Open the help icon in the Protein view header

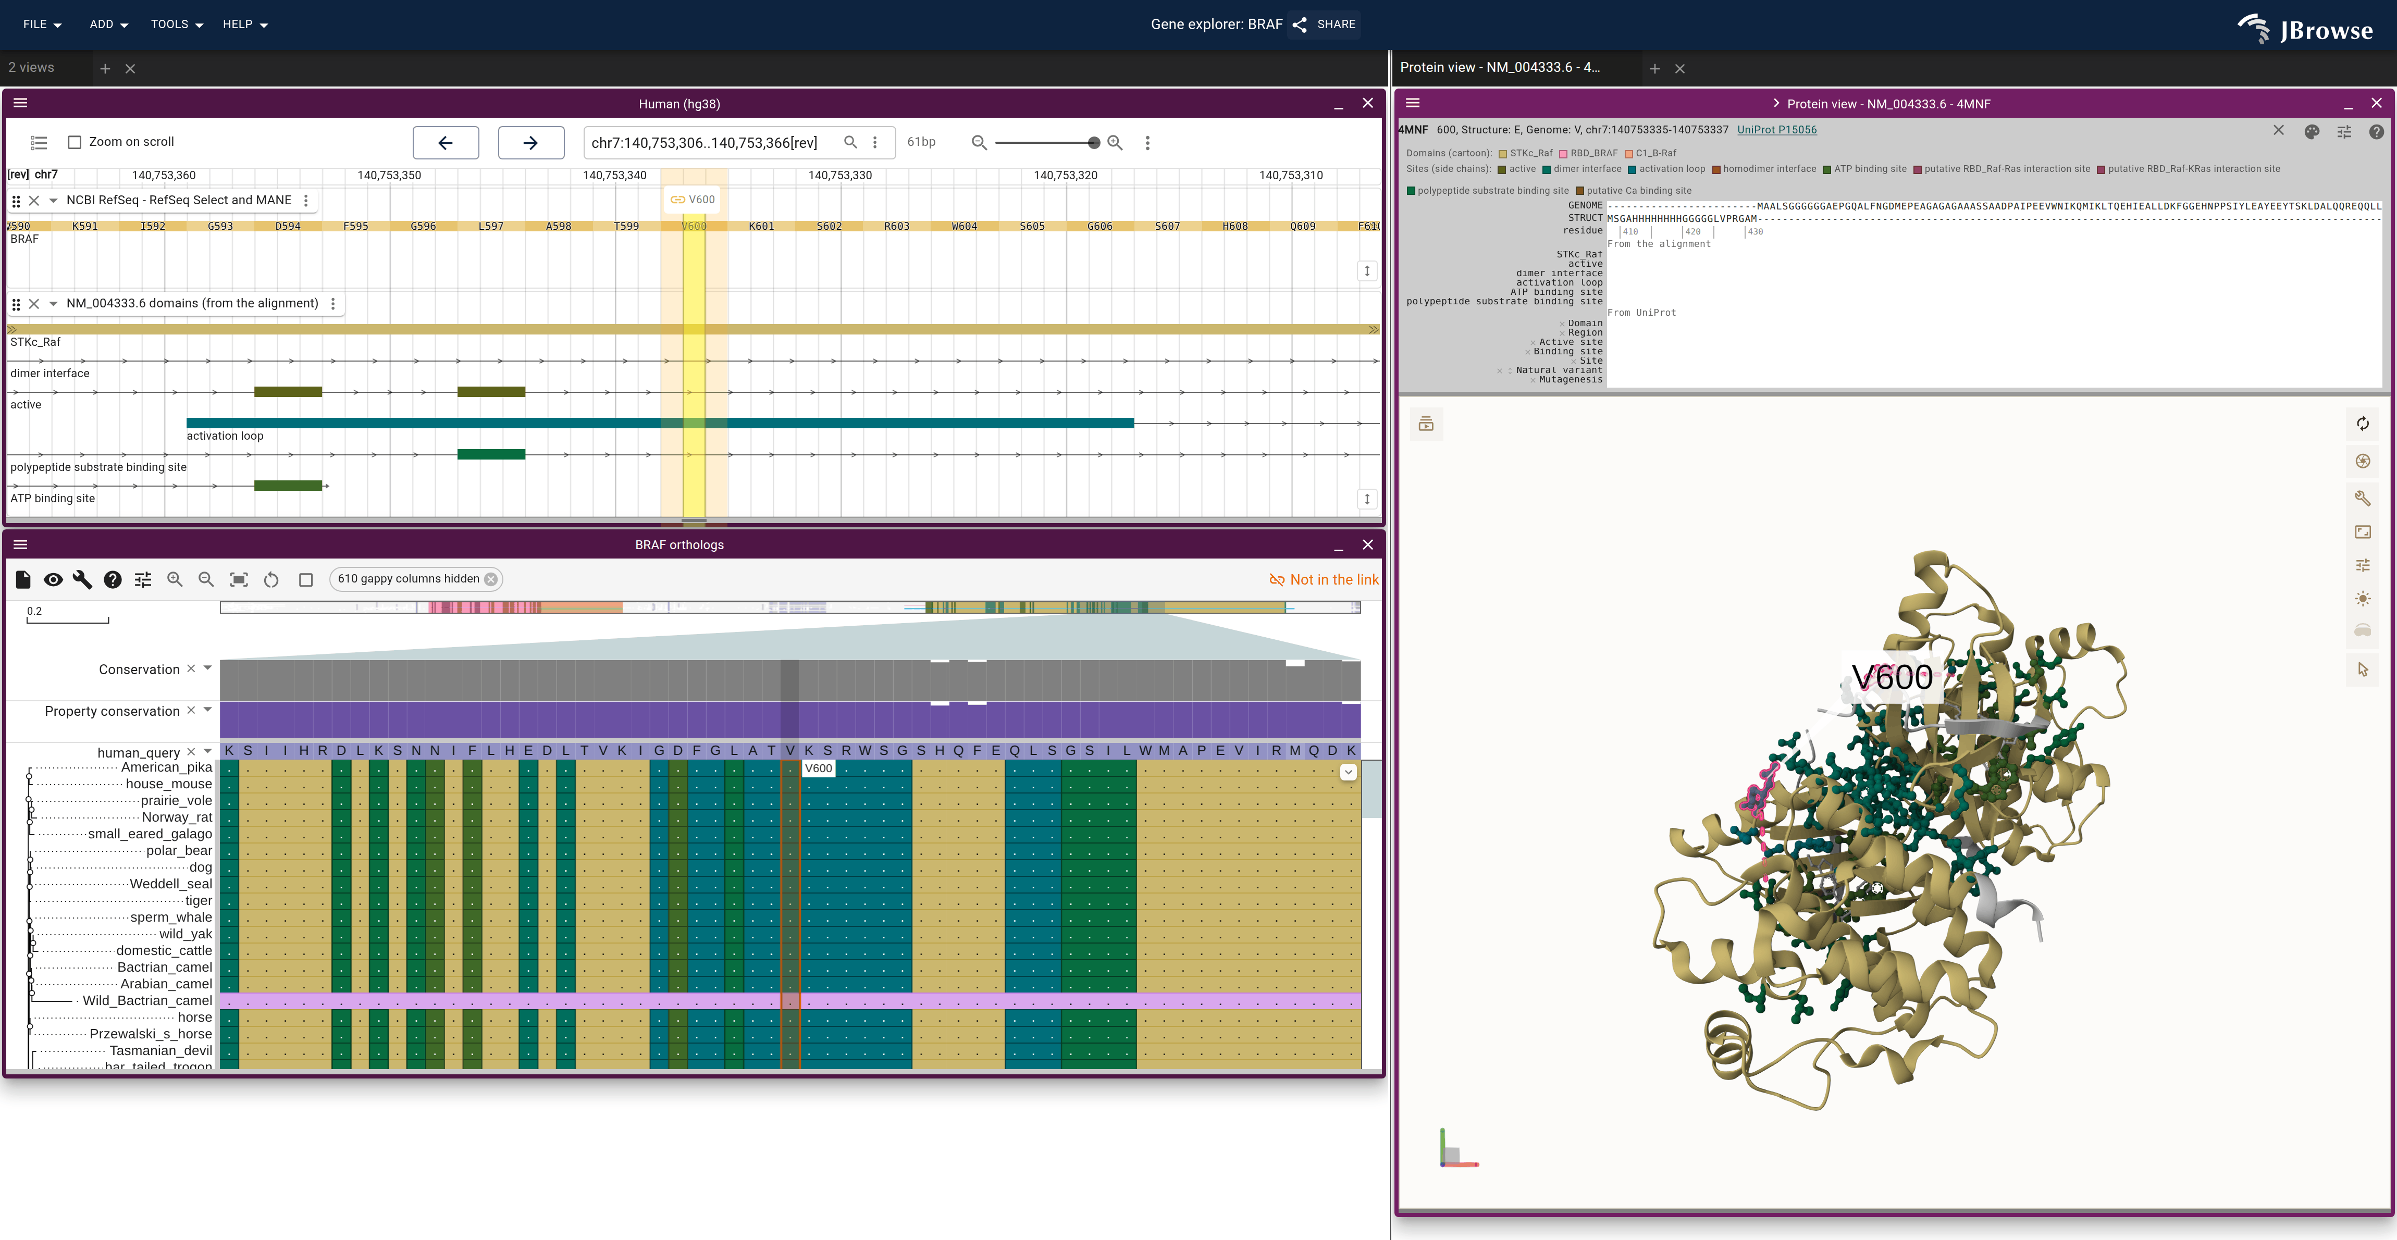(x=2376, y=131)
